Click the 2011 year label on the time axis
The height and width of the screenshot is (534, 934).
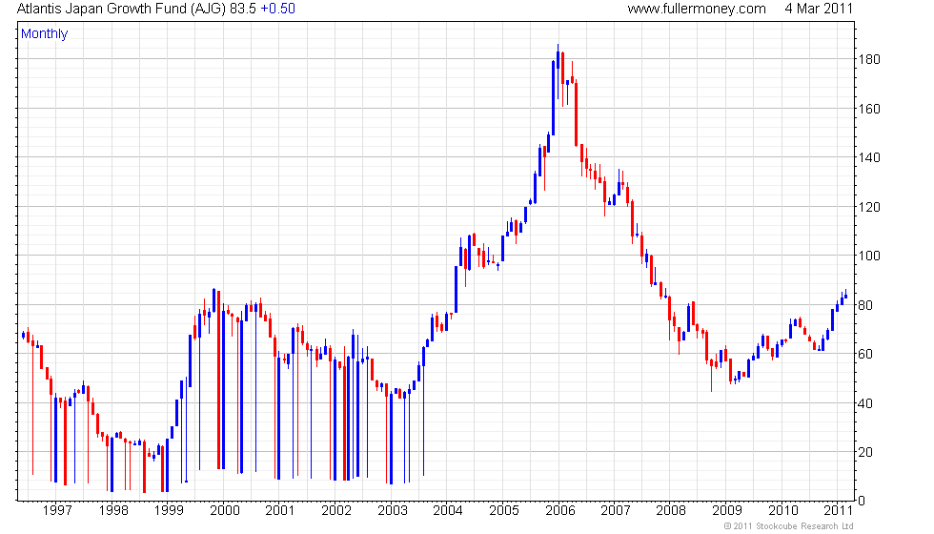click(x=838, y=511)
